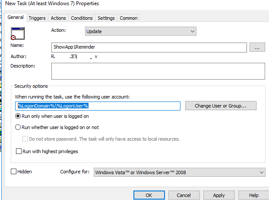Image resolution: width=269 pixels, height=200 pixels.
Task: Click the Security options group label
Action: coord(31,86)
